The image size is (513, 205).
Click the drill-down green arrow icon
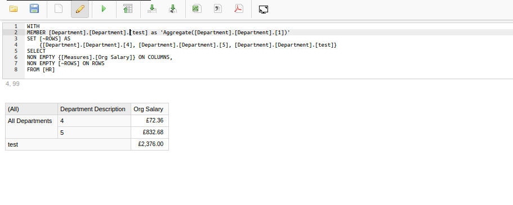click(x=152, y=9)
